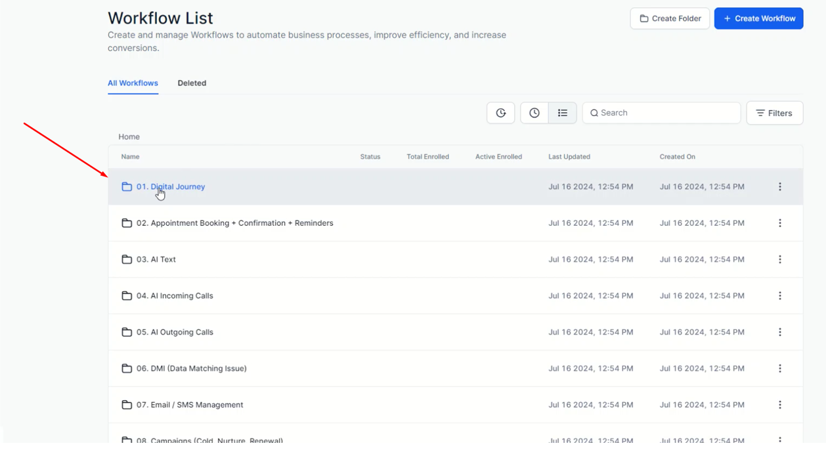Open the 01. Digital Journey folder

tap(171, 187)
